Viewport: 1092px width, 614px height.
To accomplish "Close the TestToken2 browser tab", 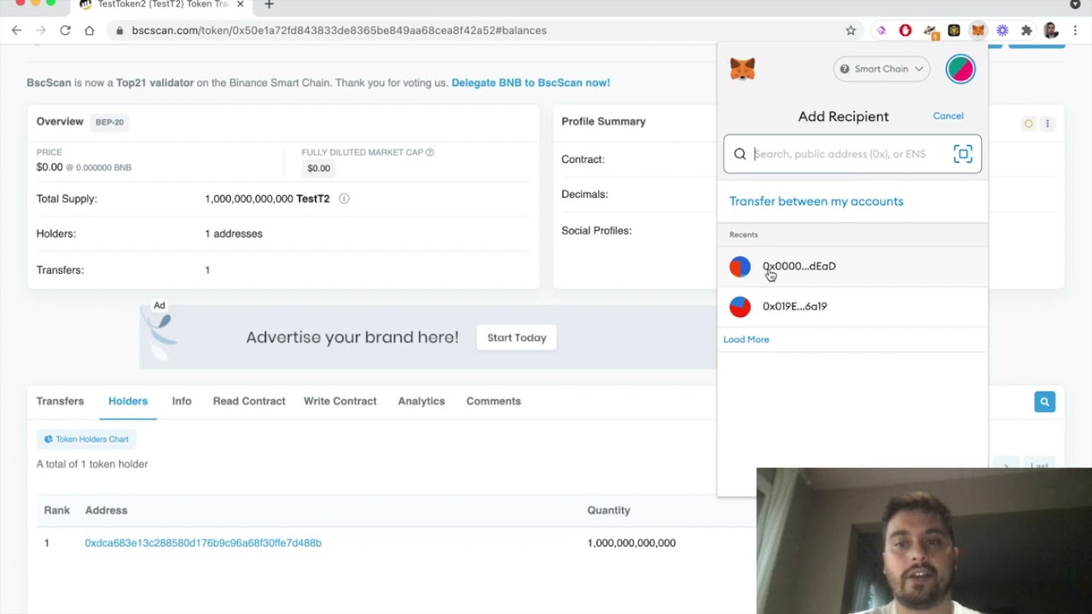I will point(240,4).
